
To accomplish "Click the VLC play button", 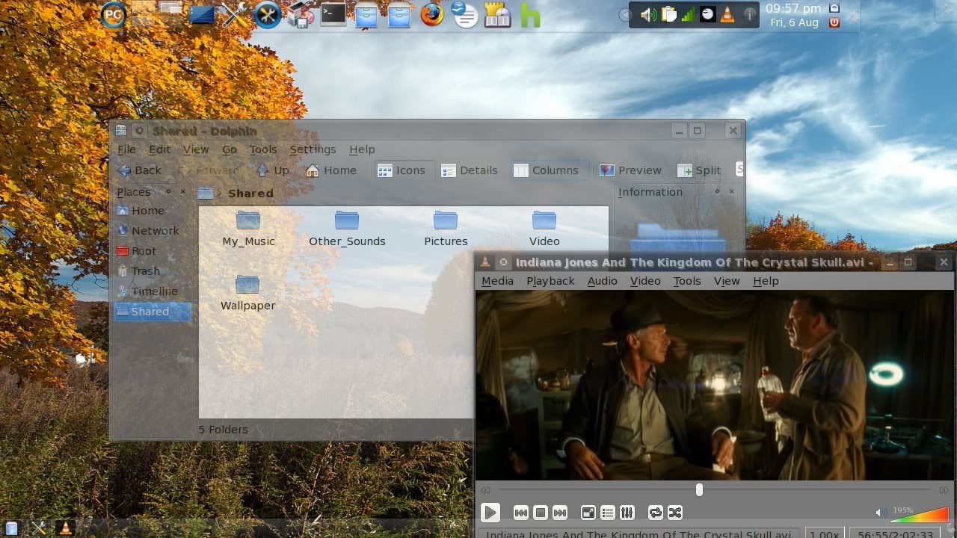I will click(490, 513).
